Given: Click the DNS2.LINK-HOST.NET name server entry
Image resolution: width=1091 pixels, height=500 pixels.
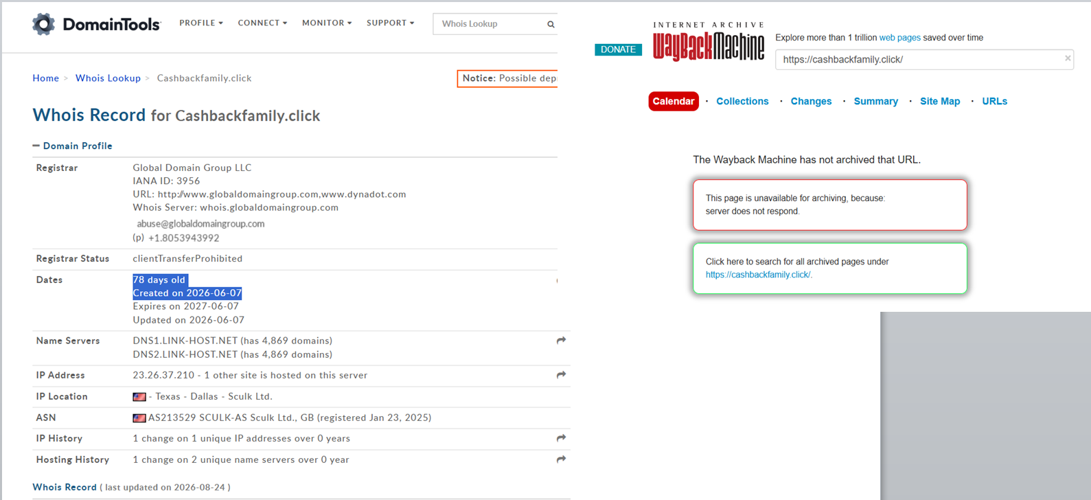Looking at the screenshot, I should [233, 354].
